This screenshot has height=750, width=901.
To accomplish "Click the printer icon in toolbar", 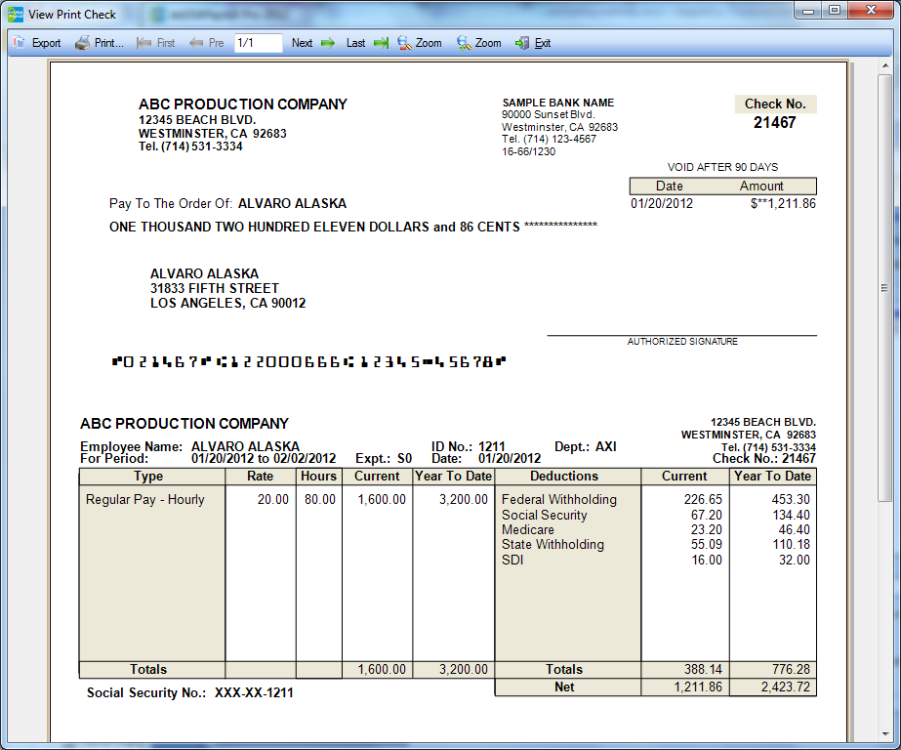I will (x=83, y=43).
